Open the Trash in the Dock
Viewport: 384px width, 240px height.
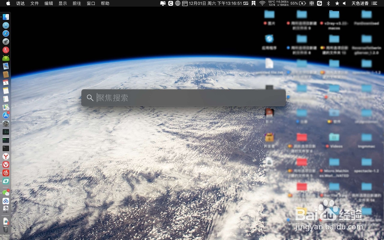(x=6, y=229)
